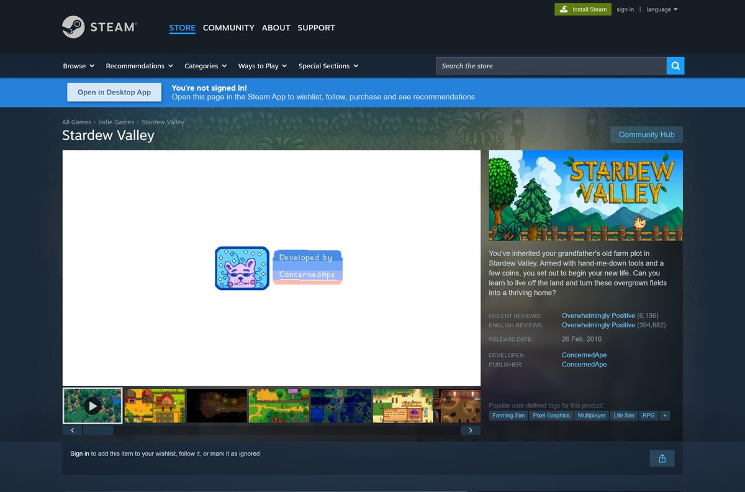The height and width of the screenshot is (492, 745).
Task: Play the trailer video thumbnail
Action: 93,406
